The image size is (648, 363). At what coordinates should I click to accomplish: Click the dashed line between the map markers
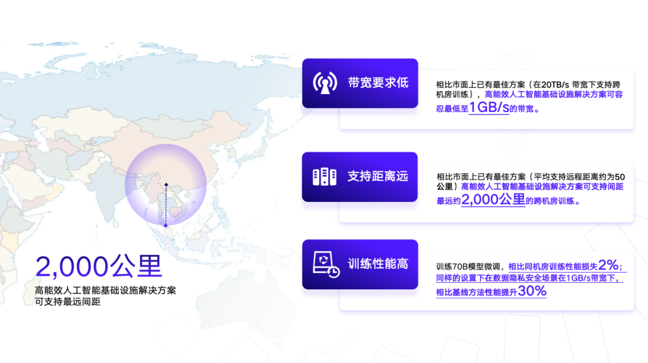coord(166,205)
